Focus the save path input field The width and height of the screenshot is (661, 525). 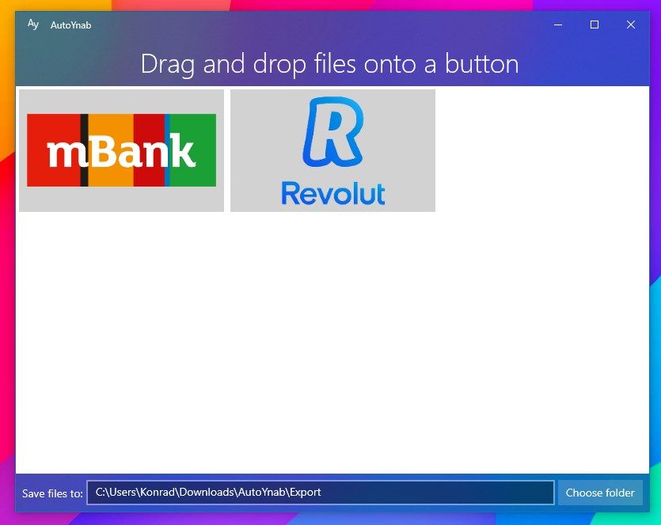(321, 493)
